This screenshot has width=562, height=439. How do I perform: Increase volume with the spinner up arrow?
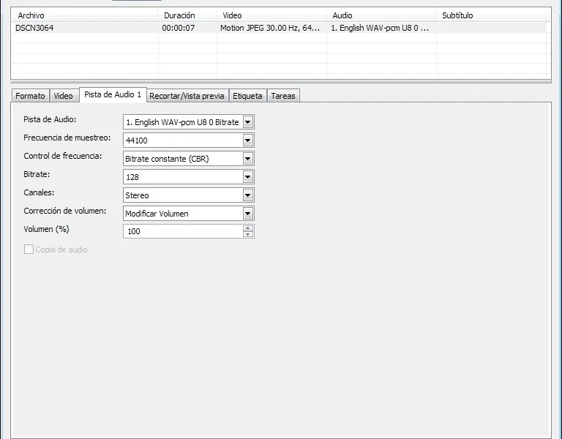(247, 228)
